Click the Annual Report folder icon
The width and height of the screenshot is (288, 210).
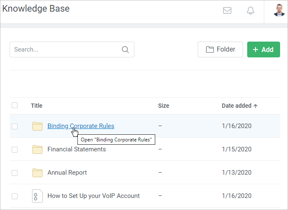(37, 173)
